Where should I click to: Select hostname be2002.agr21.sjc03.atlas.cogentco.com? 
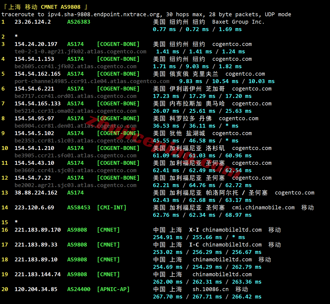click(x=75, y=185)
